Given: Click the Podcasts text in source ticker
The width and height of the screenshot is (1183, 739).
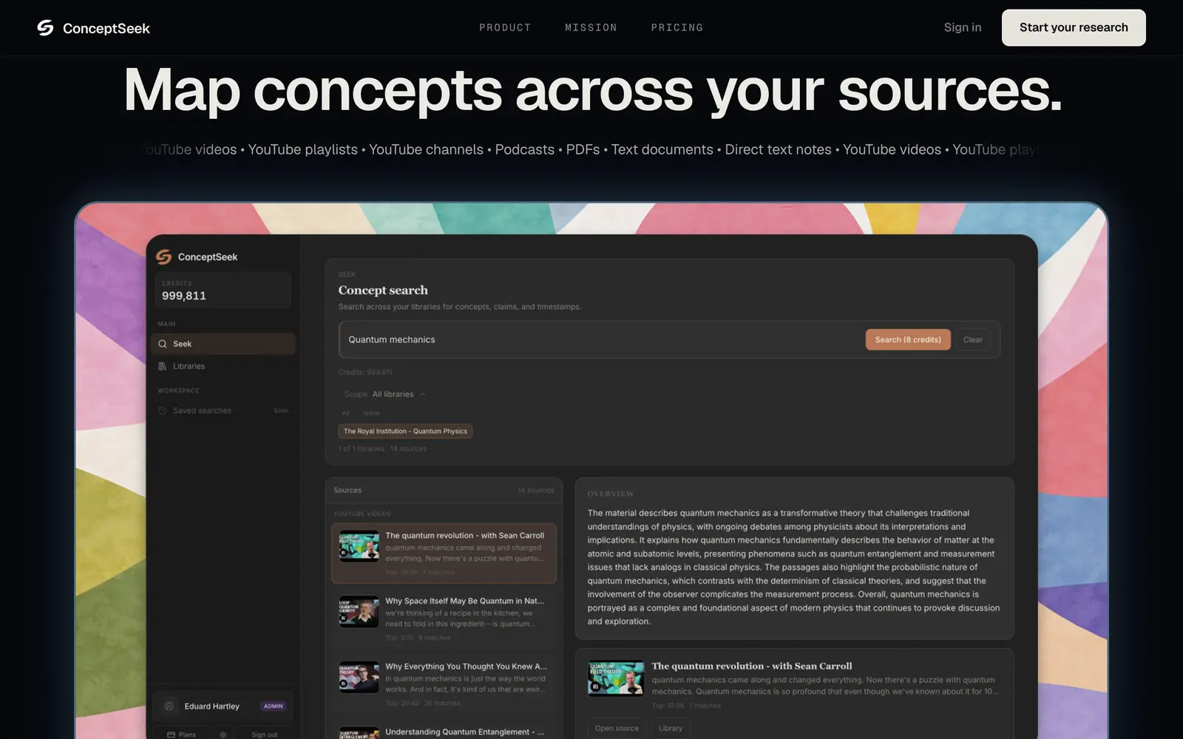Looking at the screenshot, I should pos(524,149).
